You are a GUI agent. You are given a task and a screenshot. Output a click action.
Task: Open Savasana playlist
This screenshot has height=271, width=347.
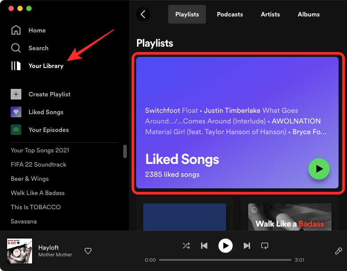tap(24, 221)
